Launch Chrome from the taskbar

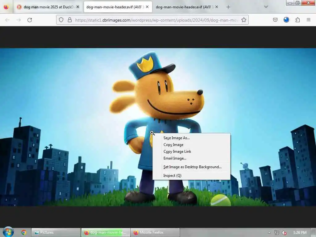pos(24,232)
